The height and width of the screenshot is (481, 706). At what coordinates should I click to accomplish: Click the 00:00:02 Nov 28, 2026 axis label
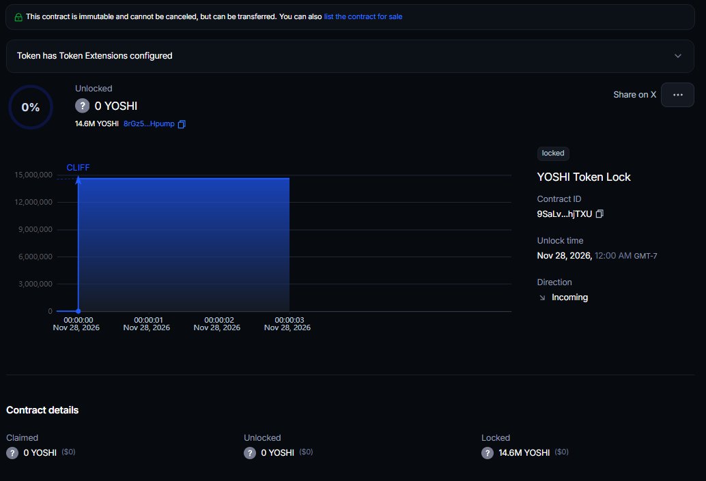217,323
